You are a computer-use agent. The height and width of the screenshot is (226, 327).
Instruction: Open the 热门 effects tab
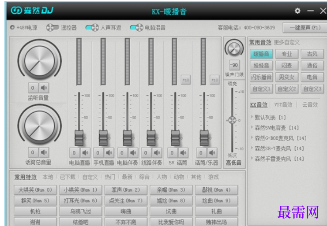click(x=110, y=177)
